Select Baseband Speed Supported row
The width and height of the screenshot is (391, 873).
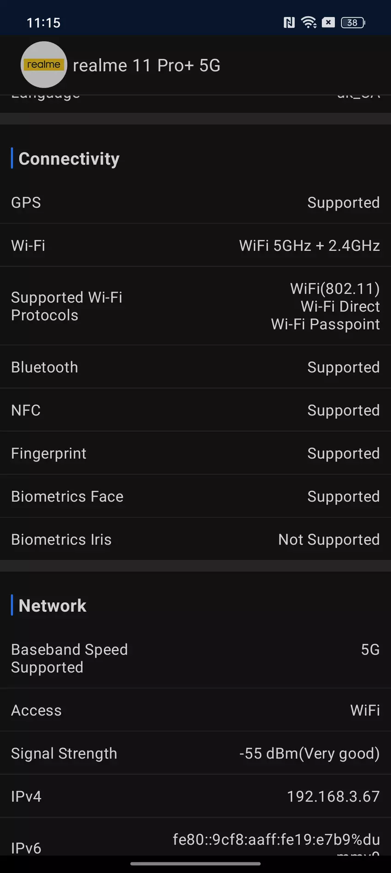195,658
